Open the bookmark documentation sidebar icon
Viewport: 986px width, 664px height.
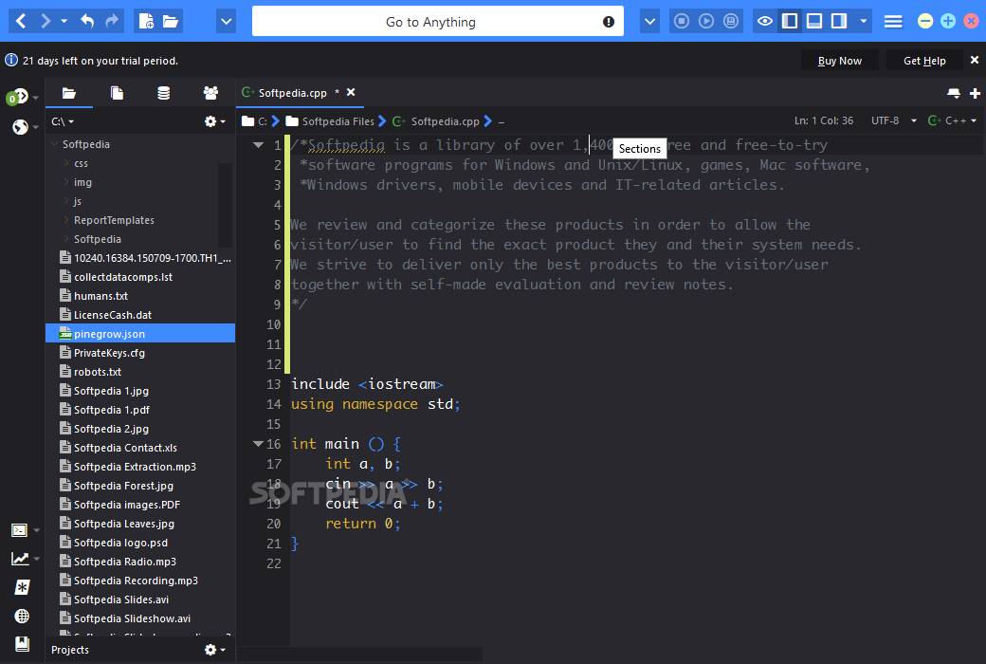coord(22,644)
